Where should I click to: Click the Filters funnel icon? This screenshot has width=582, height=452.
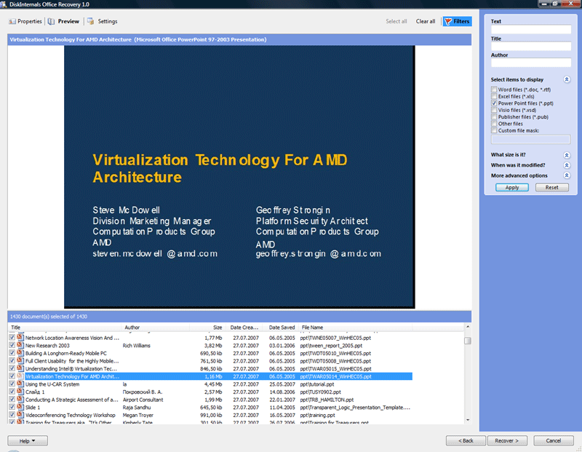(447, 22)
